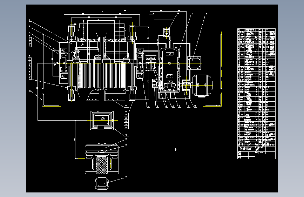The height and width of the screenshot is (197, 304).
Task: Select the coupling between gearbox and motor
Action: [x=186, y=85]
